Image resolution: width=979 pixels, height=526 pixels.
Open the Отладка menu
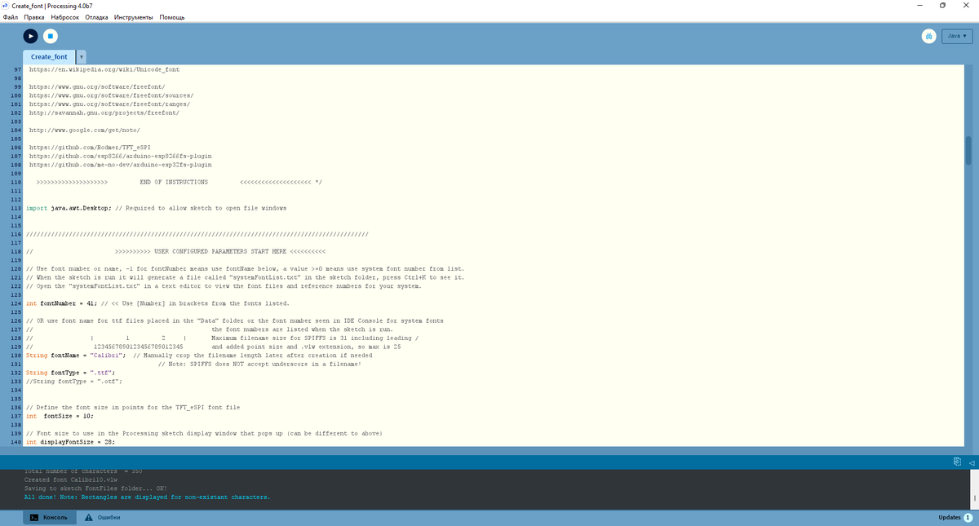coord(96,16)
